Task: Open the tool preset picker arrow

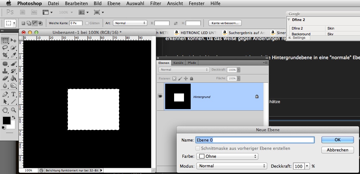Action: [x=14, y=23]
